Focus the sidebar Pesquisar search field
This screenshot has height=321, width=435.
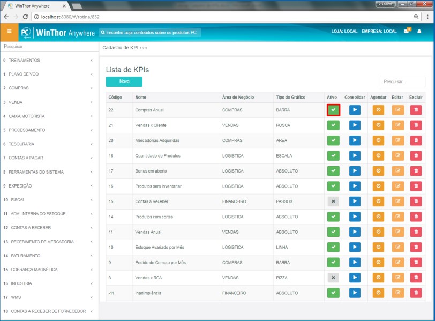tap(49, 47)
